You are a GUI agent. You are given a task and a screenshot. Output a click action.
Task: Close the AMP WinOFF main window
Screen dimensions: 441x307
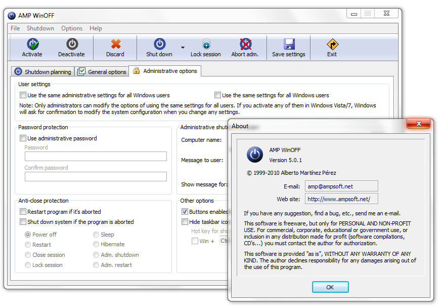pos(386,13)
